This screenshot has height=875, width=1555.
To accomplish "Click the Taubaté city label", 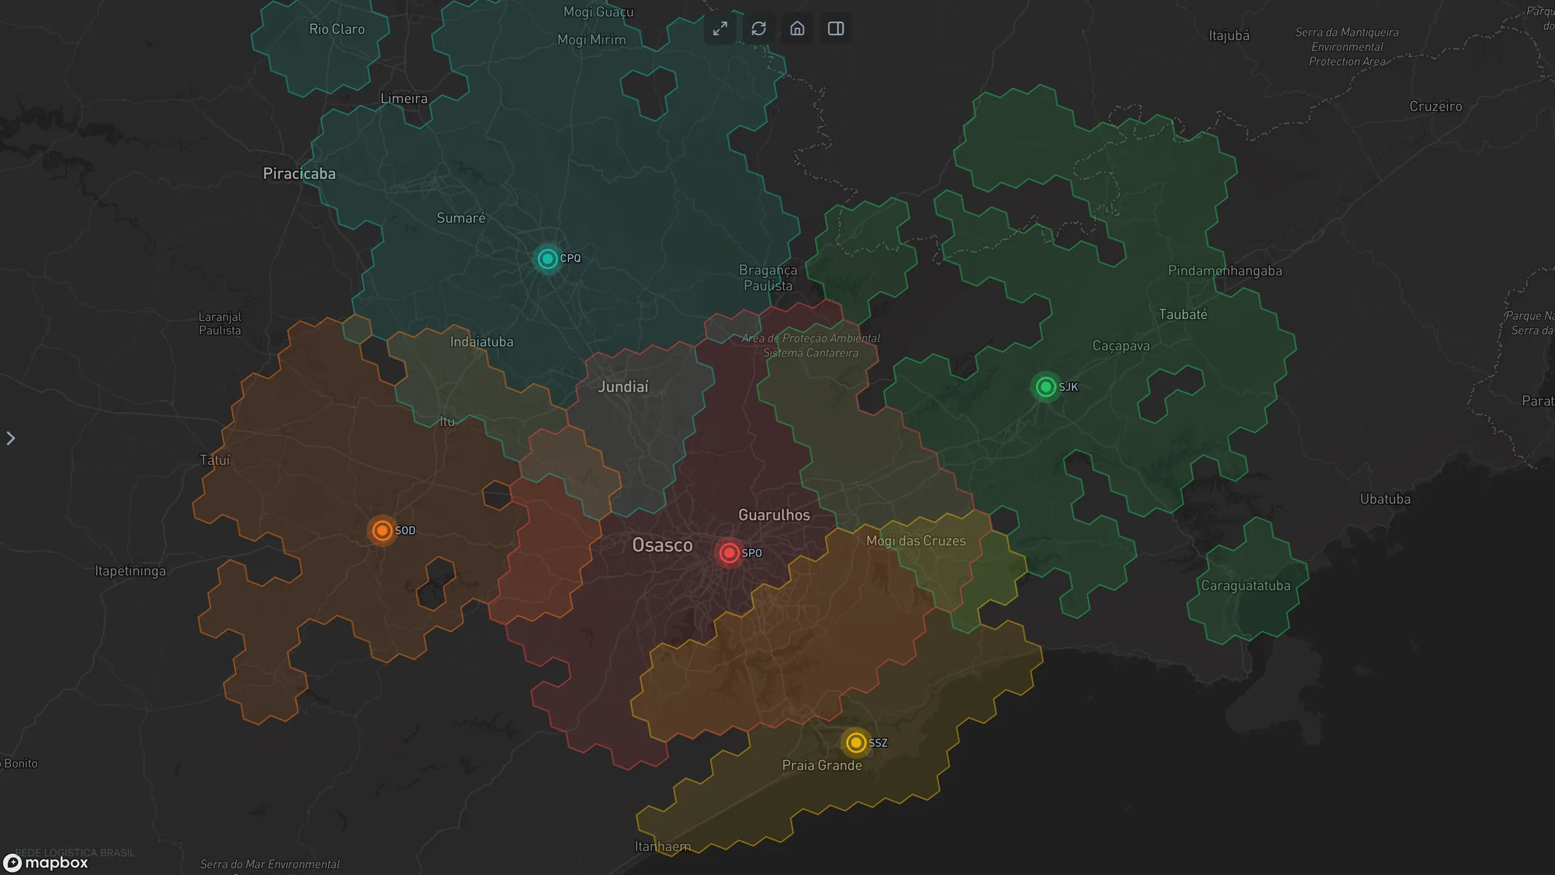I will click(x=1183, y=314).
